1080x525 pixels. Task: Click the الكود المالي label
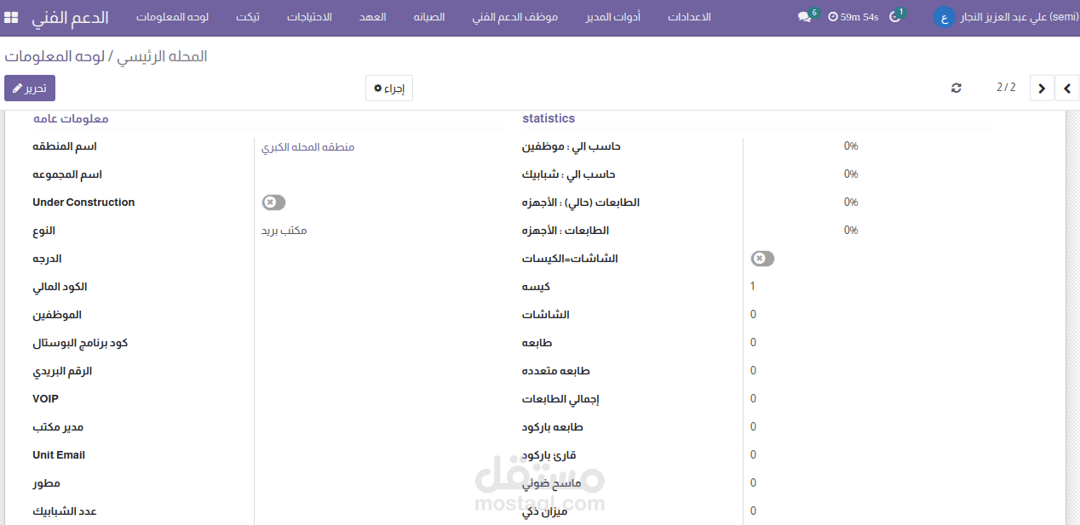point(60,287)
